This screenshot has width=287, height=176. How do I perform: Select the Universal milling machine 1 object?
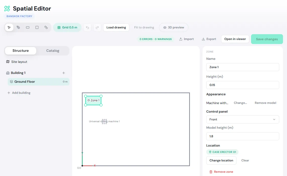(x=104, y=121)
